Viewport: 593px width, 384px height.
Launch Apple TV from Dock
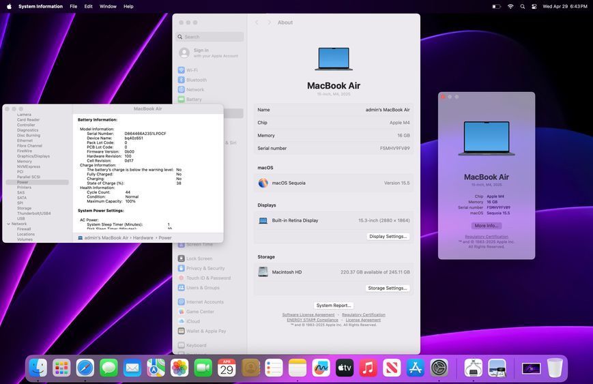pyautogui.click(x=345, y=368)
